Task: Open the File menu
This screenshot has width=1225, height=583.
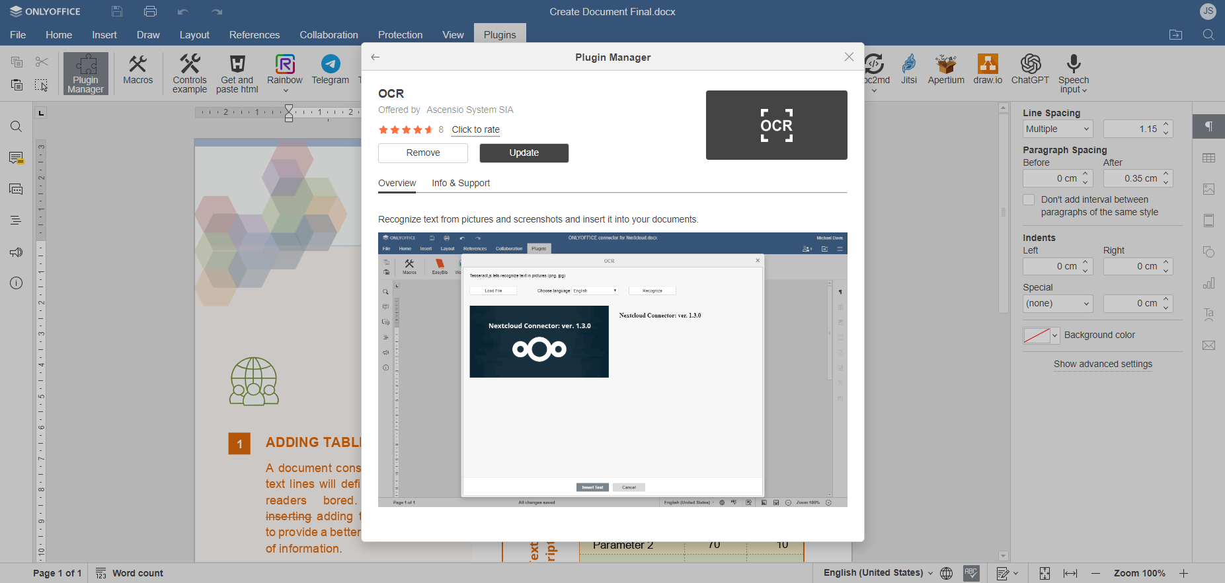Action: click(18, 35)
